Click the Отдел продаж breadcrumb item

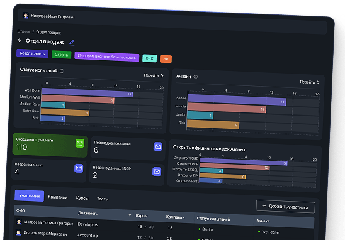[x=48, y=32]
